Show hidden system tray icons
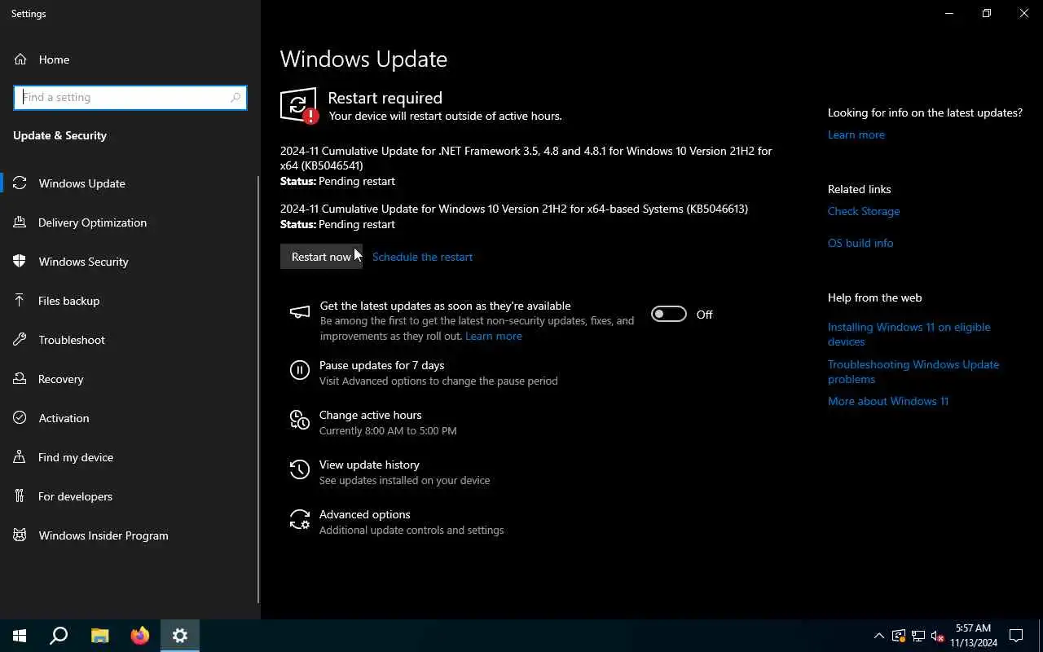Viewport: 1043px width, 652px height. tap(878, 636)
